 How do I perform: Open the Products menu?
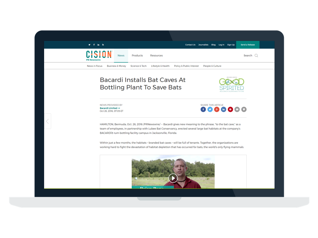point(137,55)
